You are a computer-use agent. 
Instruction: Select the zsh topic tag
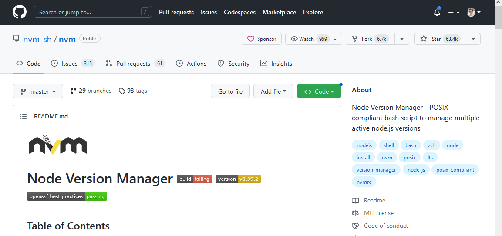pos(431,145)
